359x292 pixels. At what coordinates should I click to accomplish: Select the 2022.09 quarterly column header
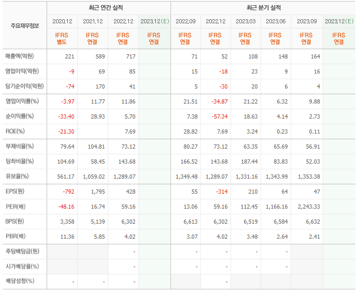(185, 22)
